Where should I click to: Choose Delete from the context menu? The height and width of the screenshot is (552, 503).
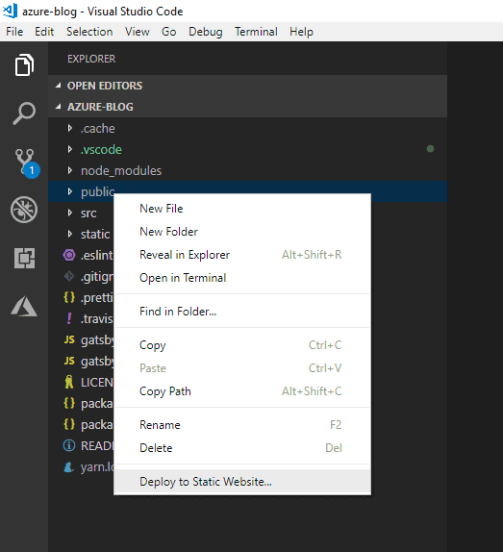click(242, 448)
